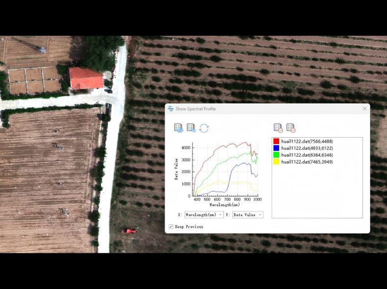Screen dimensions: 387x289
Task: Click inside the spectral curve plot area
Action: point(225,169)
